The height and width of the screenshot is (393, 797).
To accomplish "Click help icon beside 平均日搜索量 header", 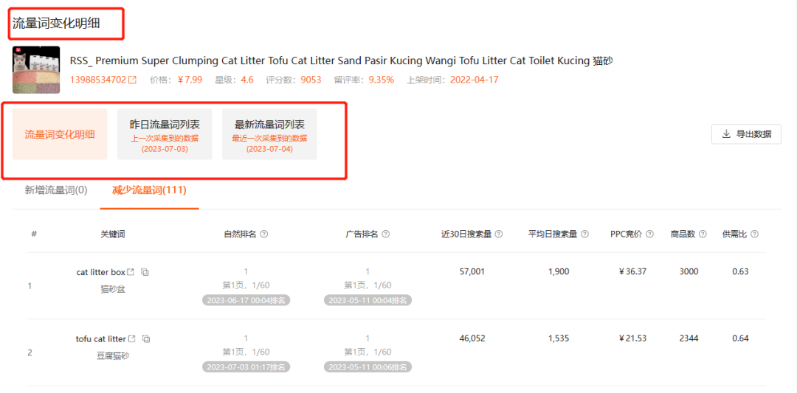I will tap(585, 234).
